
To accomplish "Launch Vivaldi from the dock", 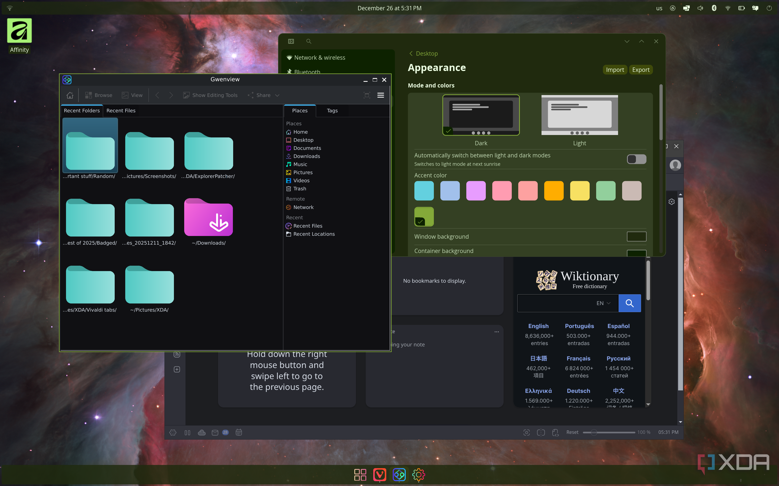I will click(x=379, y=475).
